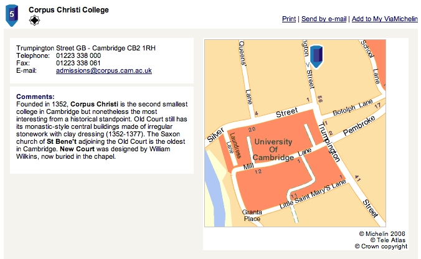Click the Granta Place label on the map

point(252,215)
